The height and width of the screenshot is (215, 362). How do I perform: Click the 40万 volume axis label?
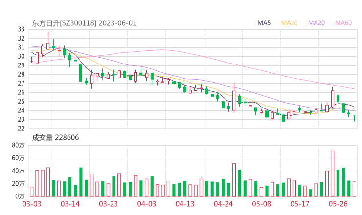tap(18, 171)
